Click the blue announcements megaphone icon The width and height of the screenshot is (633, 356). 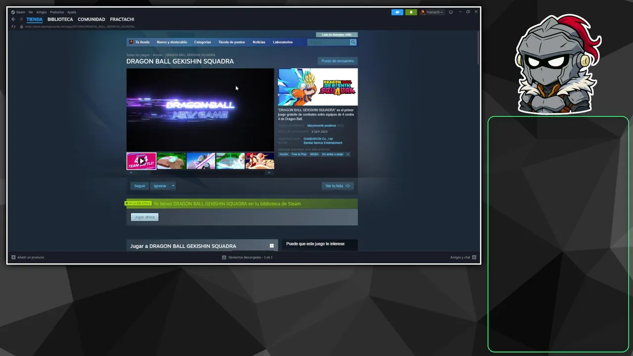[397, 12]
